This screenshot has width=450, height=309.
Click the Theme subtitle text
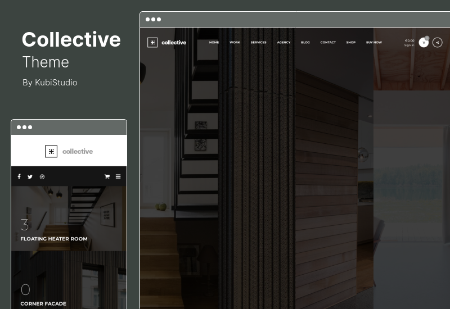tap(46, 62)
